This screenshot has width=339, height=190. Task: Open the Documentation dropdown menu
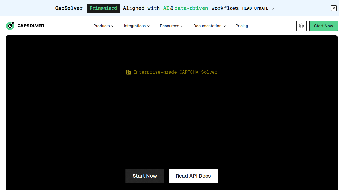click(x=210, y=26)
